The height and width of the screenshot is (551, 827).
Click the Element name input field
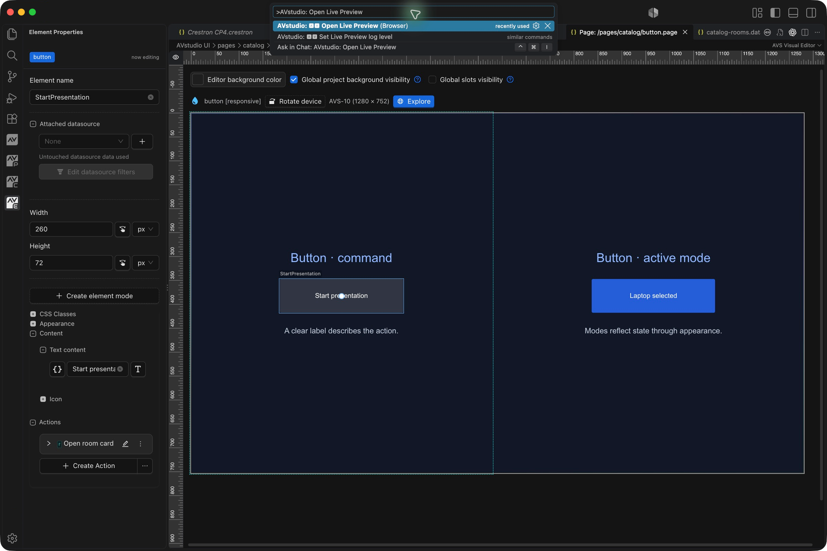[94, 97]
